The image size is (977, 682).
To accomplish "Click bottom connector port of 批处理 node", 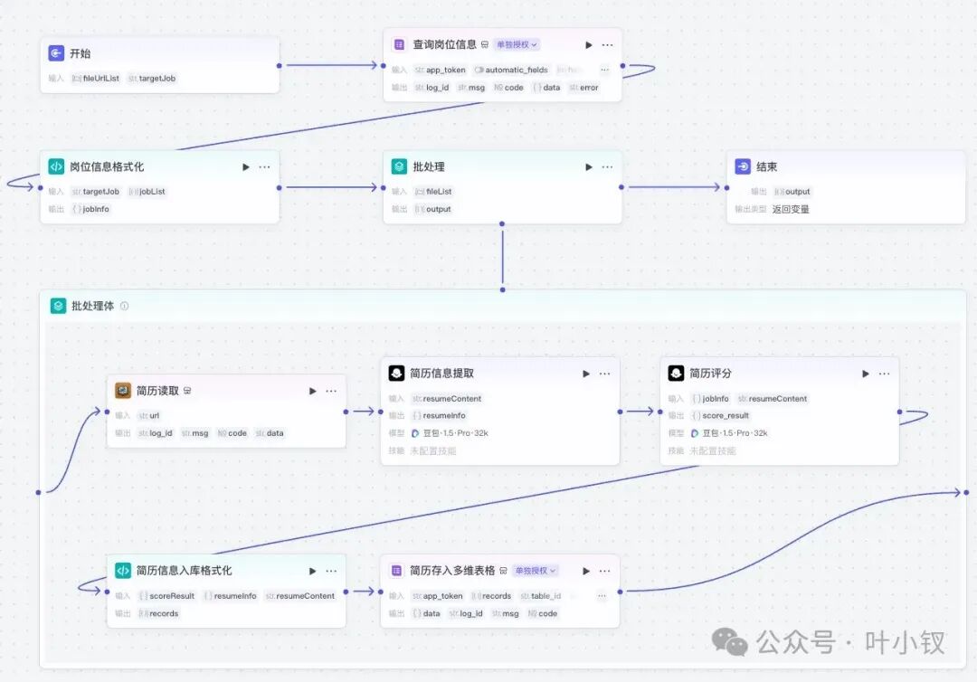I will click(x=502, y=223).
